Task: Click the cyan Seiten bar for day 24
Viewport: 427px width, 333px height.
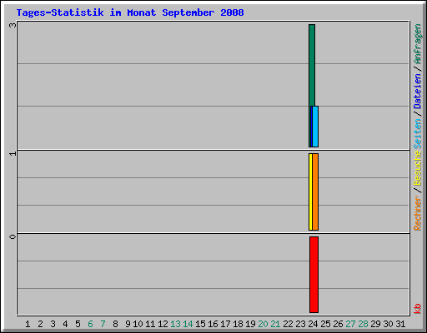Action: [315, 127]
